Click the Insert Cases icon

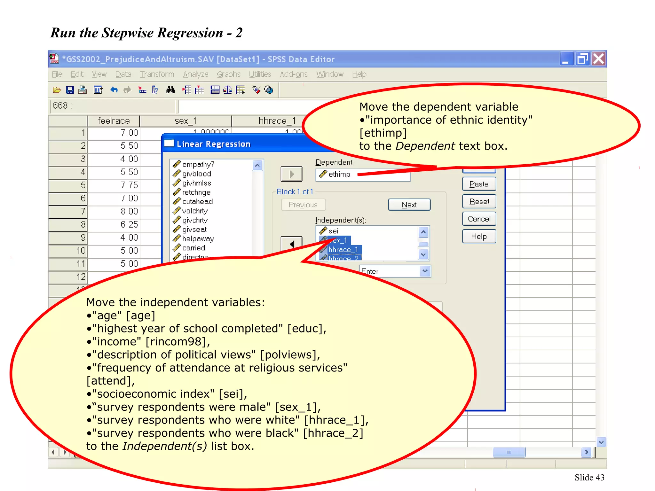[x=187, y=90]
